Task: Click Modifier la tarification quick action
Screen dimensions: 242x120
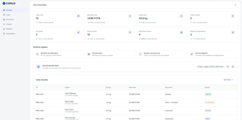Action: [58, 54]
